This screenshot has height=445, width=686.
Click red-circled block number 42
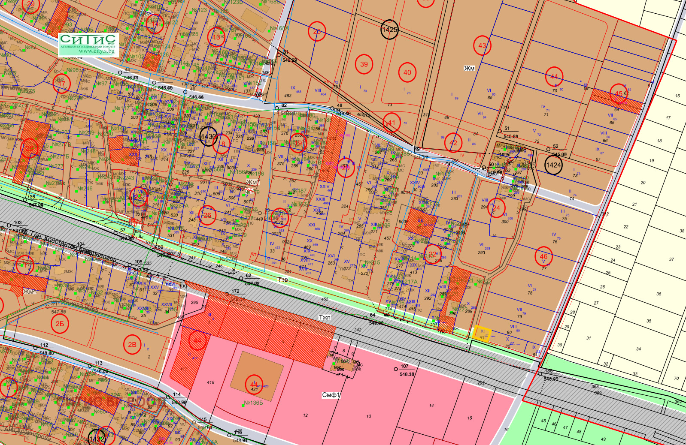click(453, 143)
